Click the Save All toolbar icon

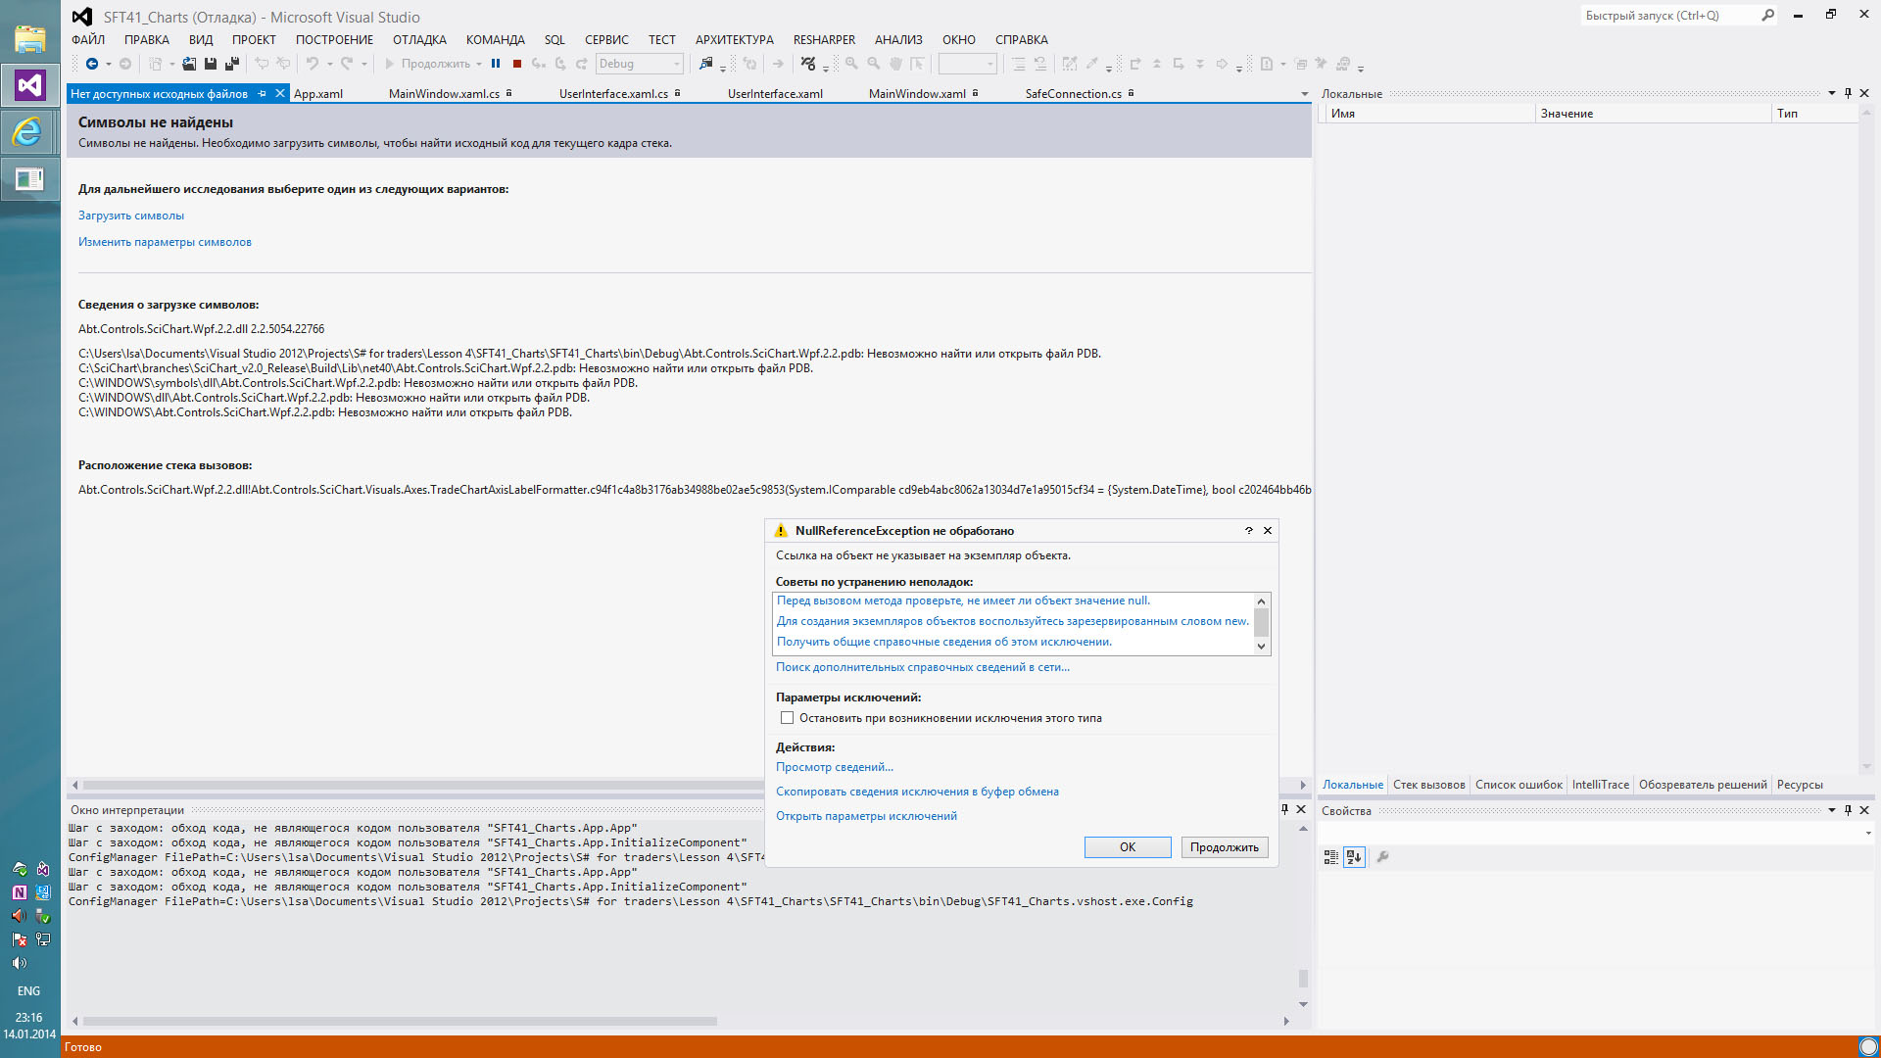pos(232,64)
